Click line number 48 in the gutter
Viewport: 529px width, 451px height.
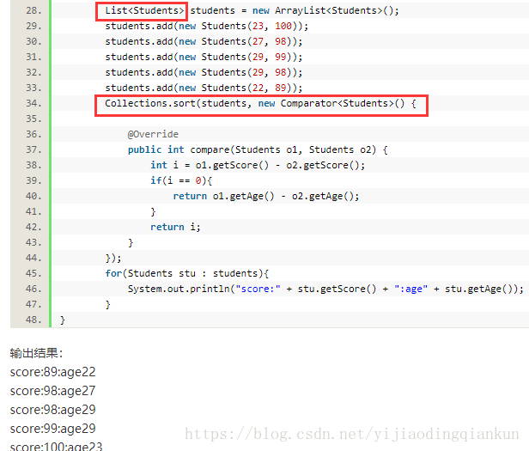(33, 320)
